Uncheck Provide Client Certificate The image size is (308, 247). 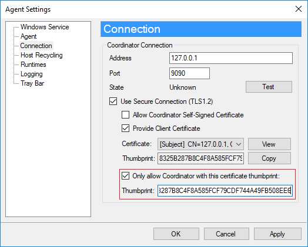(x=125, y=128)
